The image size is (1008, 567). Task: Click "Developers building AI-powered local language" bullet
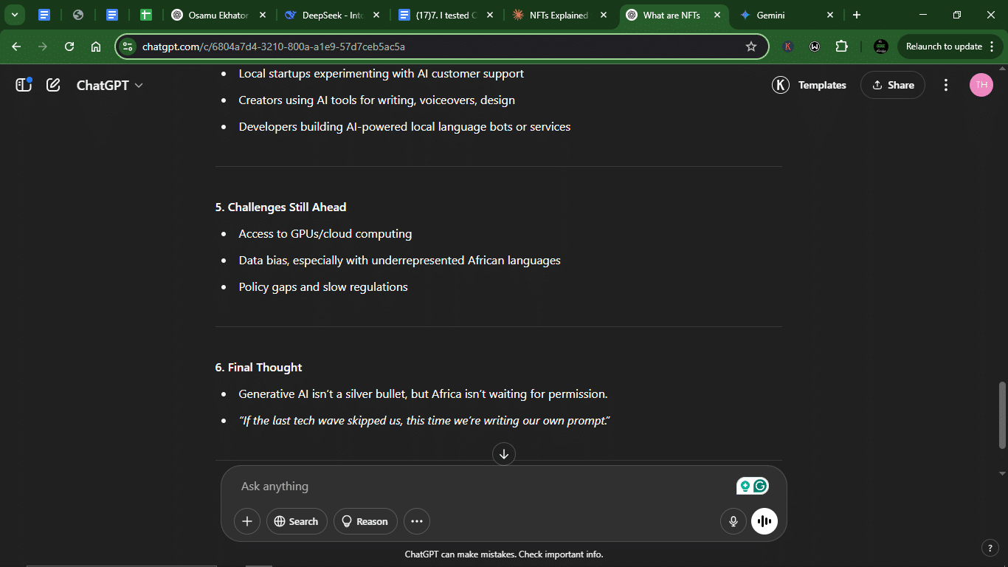pyautogui.click(x=404, y=127)
